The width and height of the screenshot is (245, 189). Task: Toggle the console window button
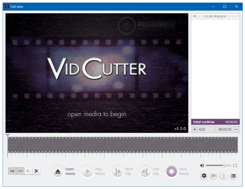pyautogui.click(x=28, y=171)
